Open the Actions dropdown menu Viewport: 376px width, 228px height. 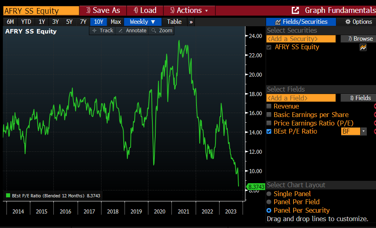tap(189, 10)
